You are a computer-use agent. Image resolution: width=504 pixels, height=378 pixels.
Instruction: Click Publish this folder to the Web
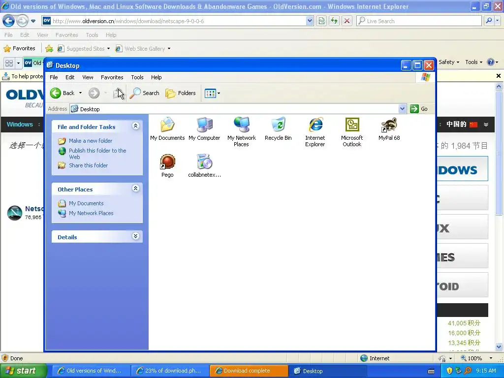coord(97,154)
